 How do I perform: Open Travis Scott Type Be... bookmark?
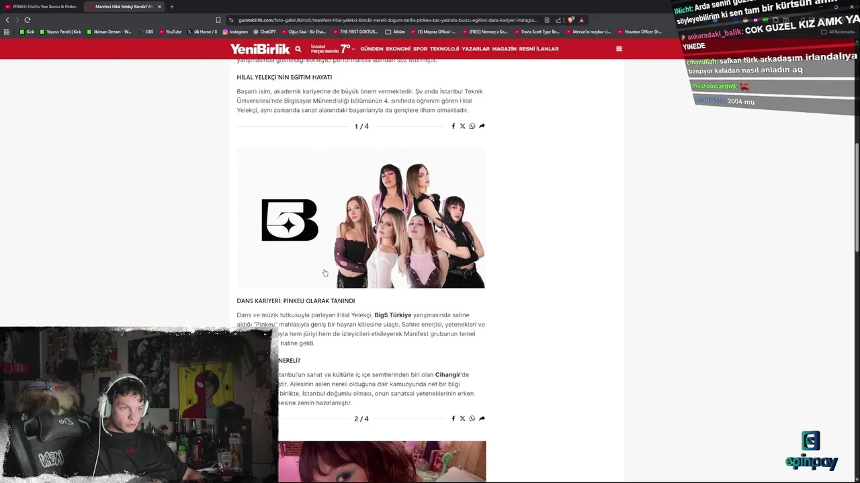pos(537,32)
